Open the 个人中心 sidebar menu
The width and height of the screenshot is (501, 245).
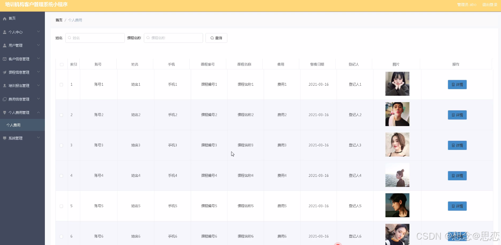pyautogui.click(x=22, y=32)
